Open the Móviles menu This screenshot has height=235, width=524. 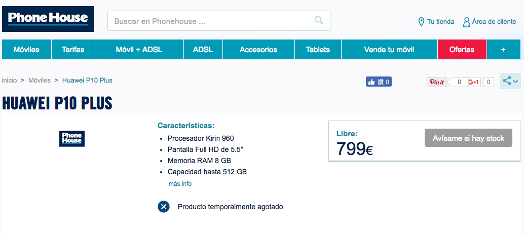[x=26, y=50]
